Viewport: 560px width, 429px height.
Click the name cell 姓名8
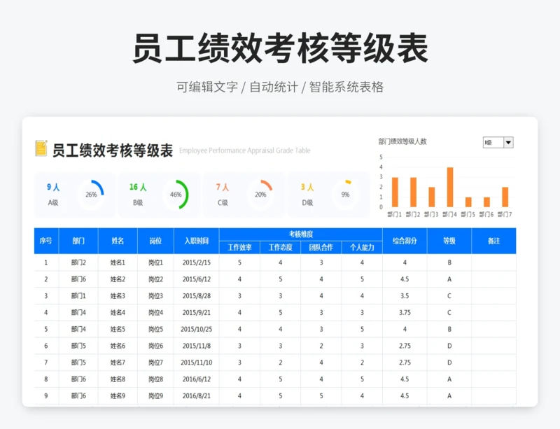click(x=118, y=379)
